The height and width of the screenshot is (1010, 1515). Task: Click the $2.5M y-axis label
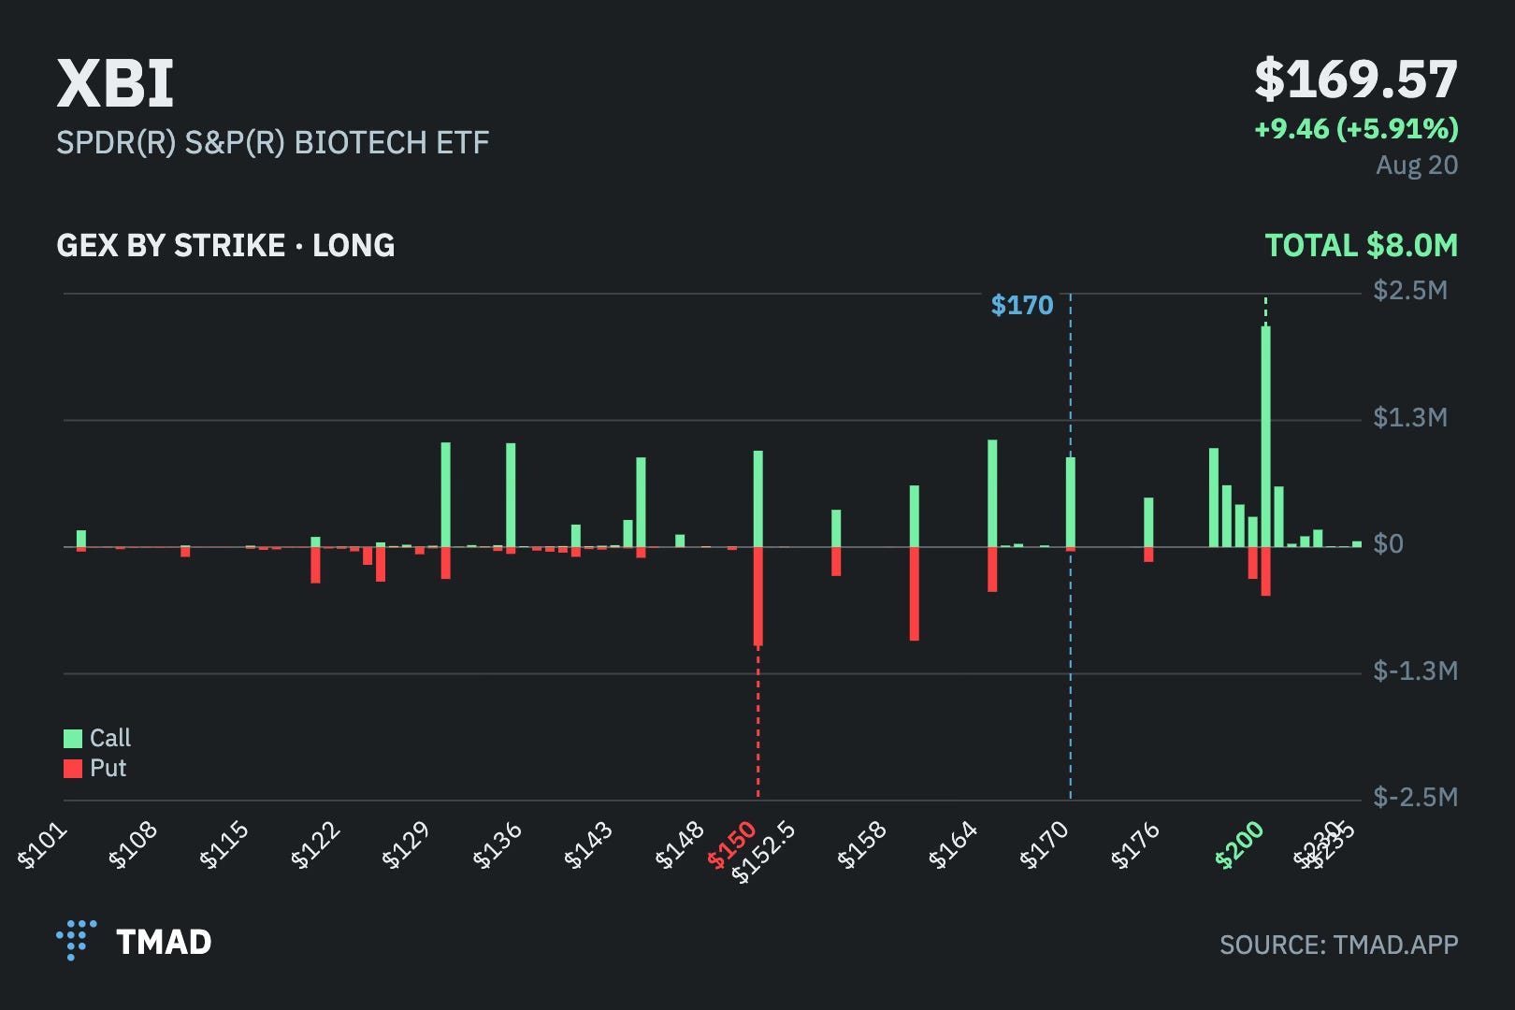tap(1410, 291)
